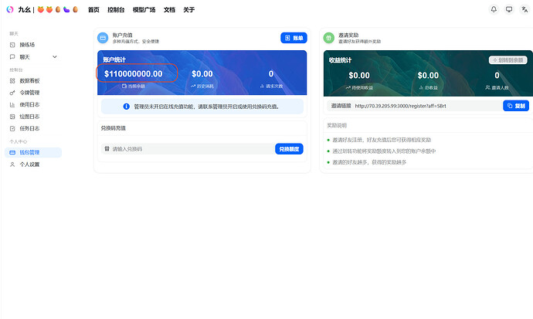Click the blue info icon in notice

click(126, 107)
